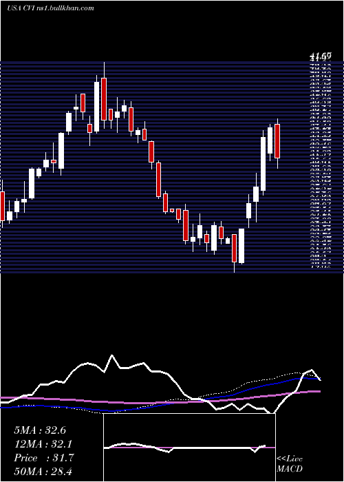
Task: Click the '5MA : 32.6' value
Action: pos(40,430)
